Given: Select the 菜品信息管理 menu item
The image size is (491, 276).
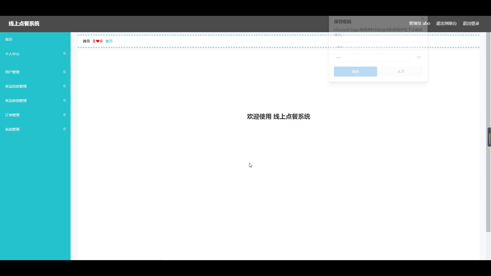Looking at the screenshot, I should (16, 86).
